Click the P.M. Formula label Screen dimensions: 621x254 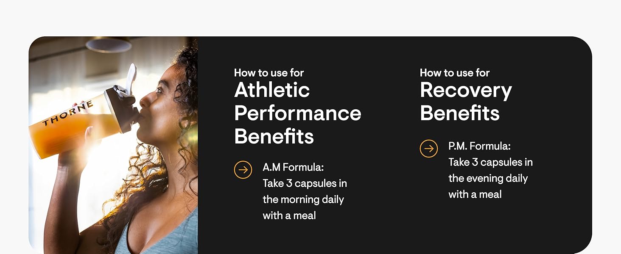(x=479, y=146)
